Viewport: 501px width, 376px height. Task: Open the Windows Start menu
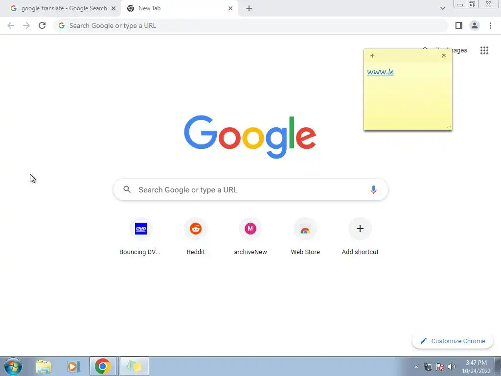(x=13, y=366)
